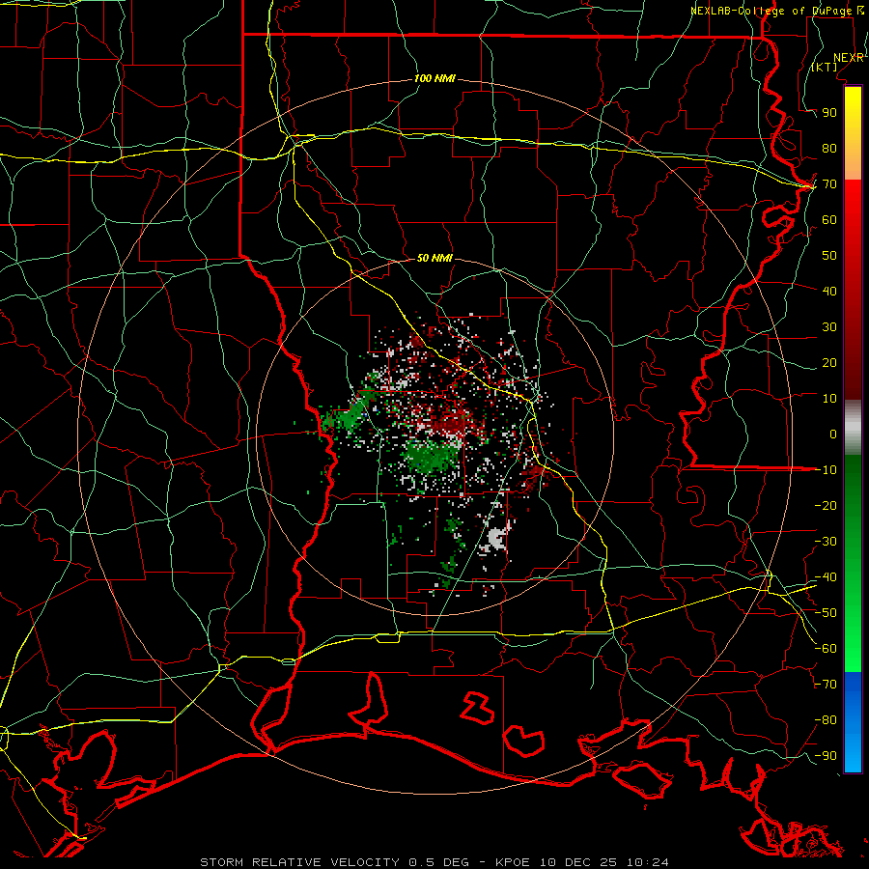Screen dimensions: 869x869
Task: Click the 80 value on the velocity scale
Action: (x=829, y=148)
